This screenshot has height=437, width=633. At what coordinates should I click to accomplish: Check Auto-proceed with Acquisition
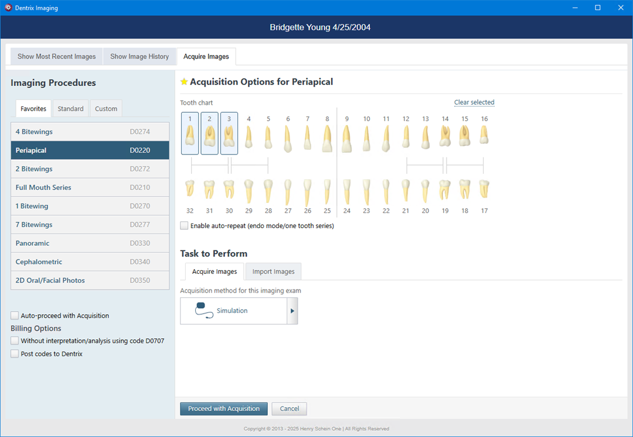pyautogui.click(x=15, y=315)
